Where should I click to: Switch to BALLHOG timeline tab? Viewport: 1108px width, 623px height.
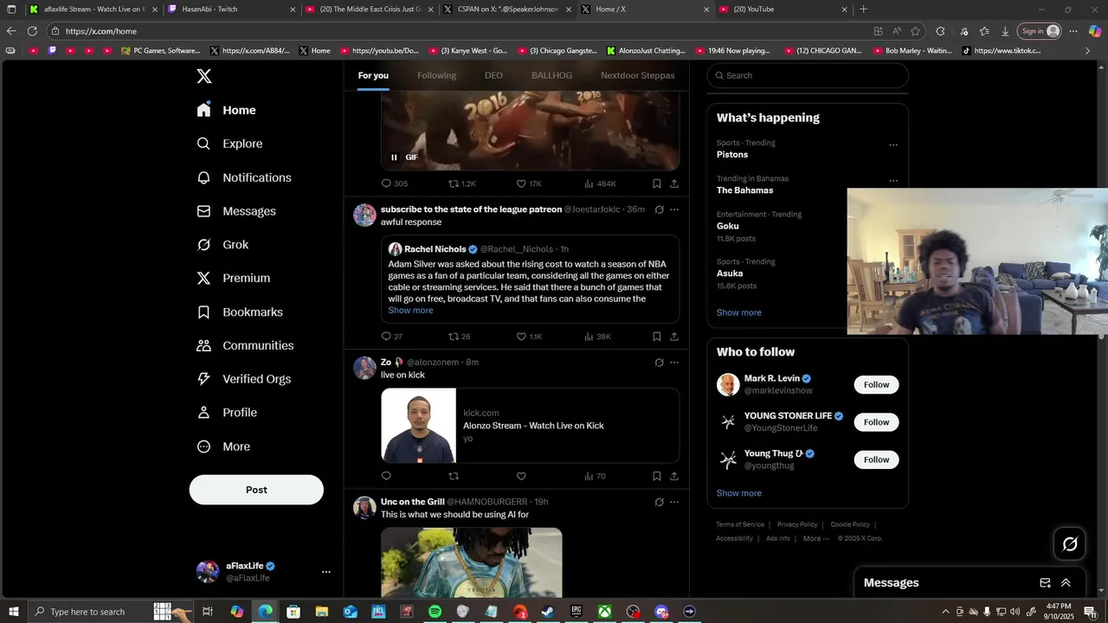click(x=551, y=75)
